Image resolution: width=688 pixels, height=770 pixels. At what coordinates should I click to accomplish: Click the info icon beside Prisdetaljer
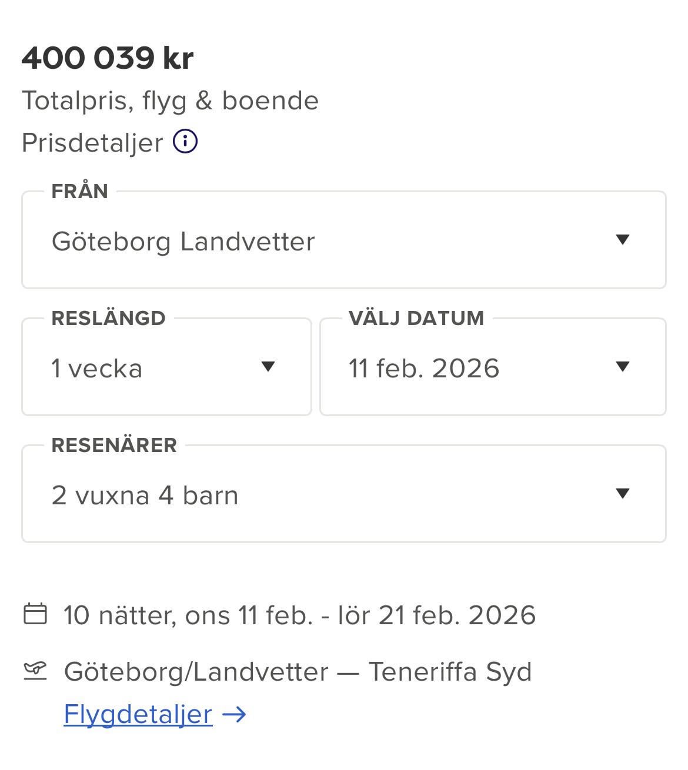[185, 142]
